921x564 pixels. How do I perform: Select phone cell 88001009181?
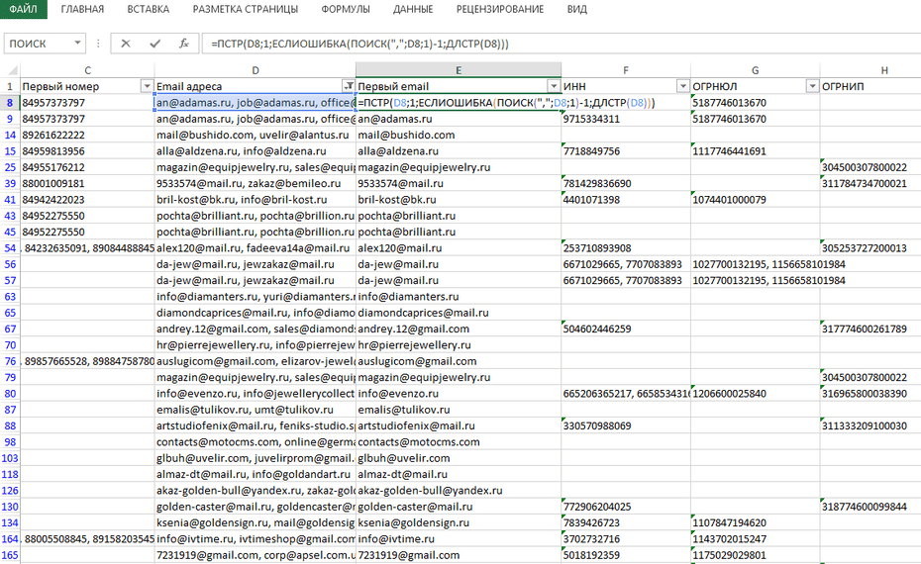click(x=87, y=184)
